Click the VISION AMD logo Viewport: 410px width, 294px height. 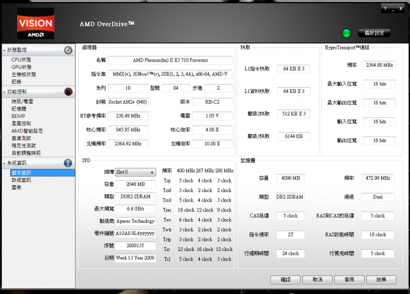pyautogui.click(x=36, y=24)
